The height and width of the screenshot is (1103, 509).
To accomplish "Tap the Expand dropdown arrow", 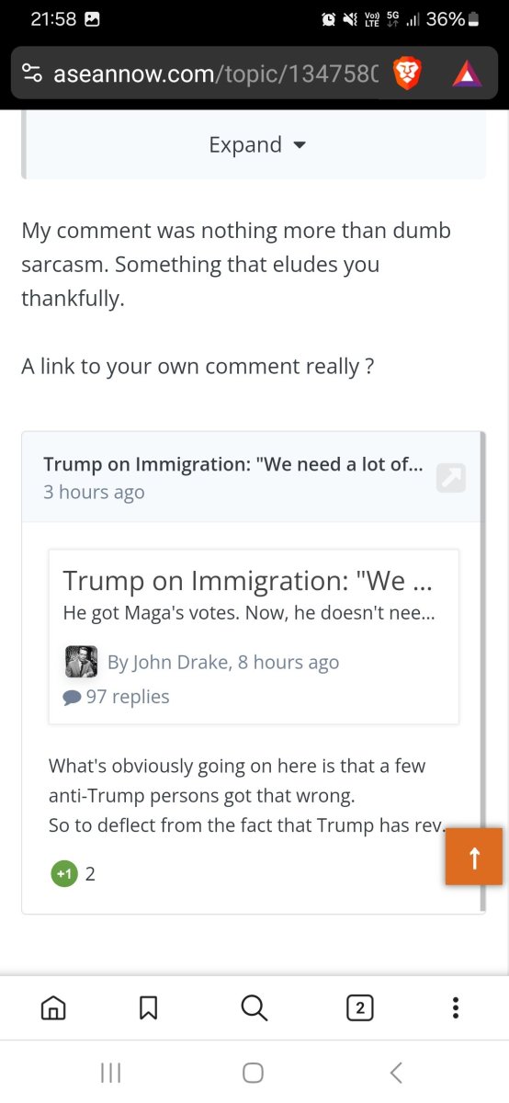I will click(x=299, y=145).
